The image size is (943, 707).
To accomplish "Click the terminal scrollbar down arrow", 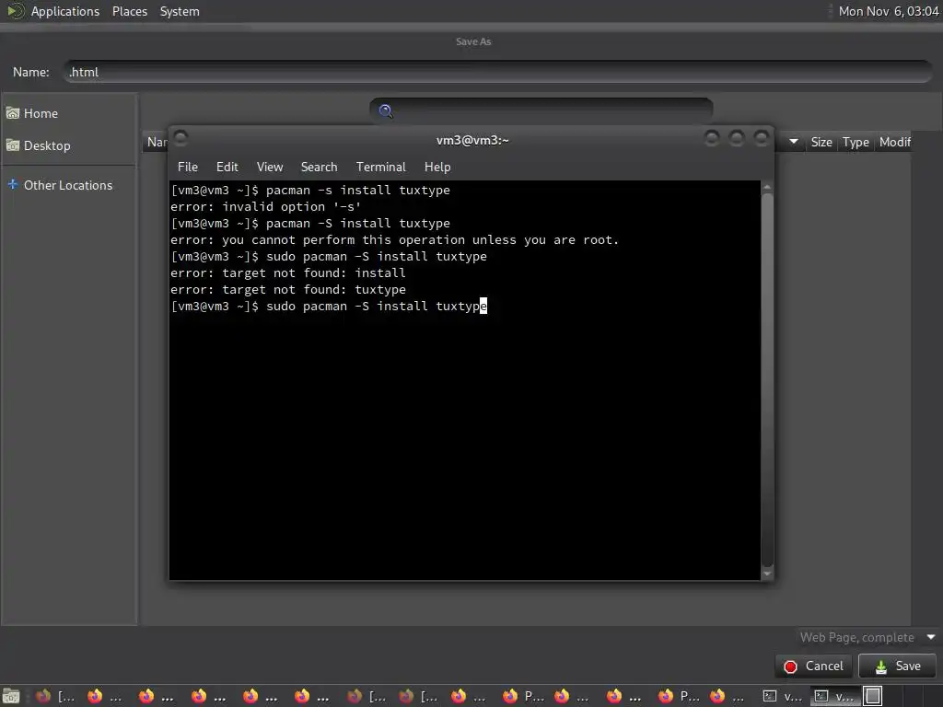I will click(767, 574).
